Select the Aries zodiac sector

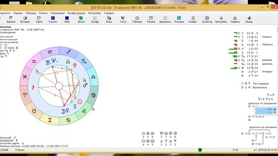point(25,95)
